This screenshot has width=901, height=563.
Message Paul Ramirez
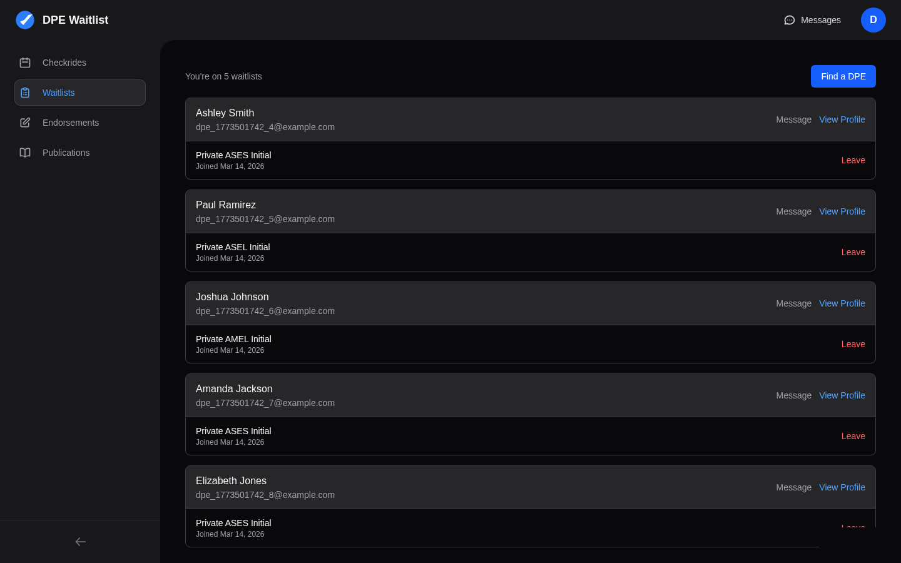[x=793, y=211]
